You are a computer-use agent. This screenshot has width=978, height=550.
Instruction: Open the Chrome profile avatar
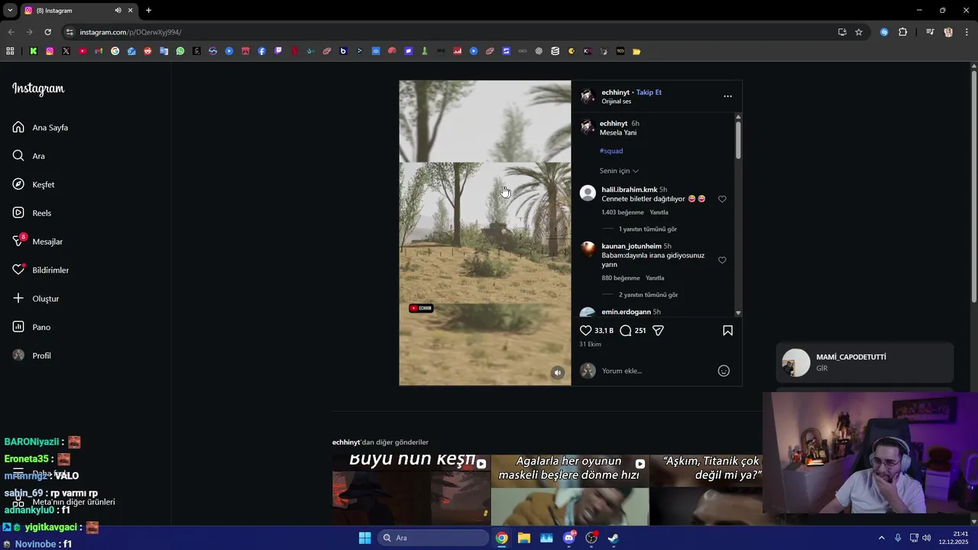pyautogui.click(x=948, y=32)
